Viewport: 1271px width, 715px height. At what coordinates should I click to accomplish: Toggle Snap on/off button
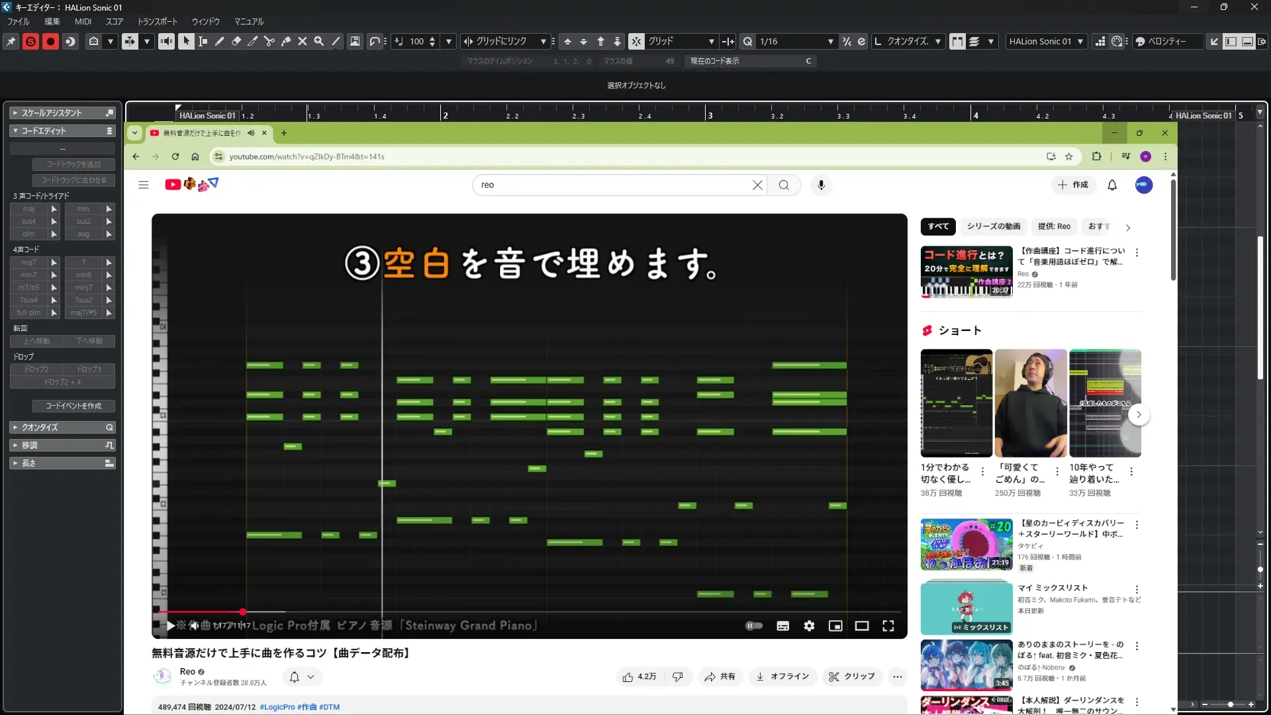pyautogui.click(x=636, y=41)
